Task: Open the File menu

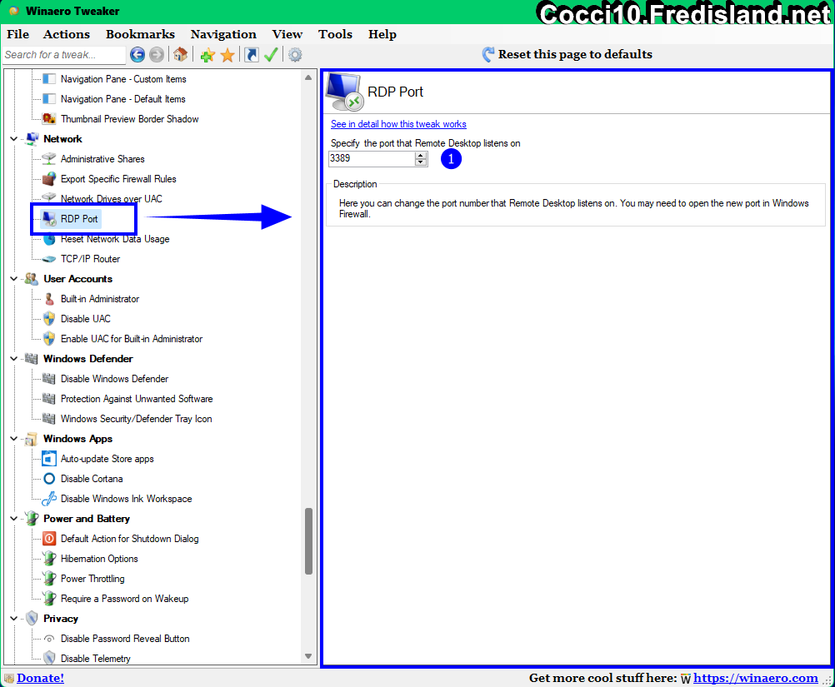Action: 17,34
